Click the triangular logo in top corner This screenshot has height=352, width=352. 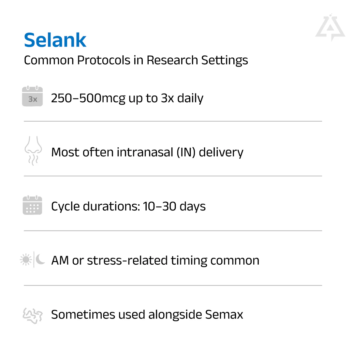[330, 27]
